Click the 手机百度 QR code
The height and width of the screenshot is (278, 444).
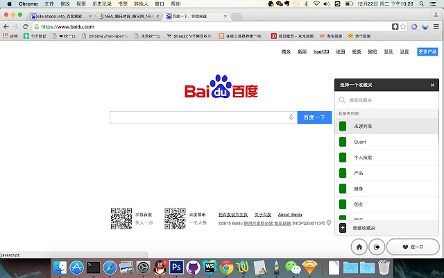coord(121,218)
